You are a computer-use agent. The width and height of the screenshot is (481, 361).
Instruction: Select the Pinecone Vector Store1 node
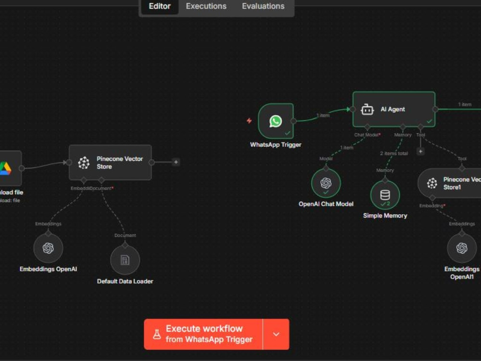point(449,183)
